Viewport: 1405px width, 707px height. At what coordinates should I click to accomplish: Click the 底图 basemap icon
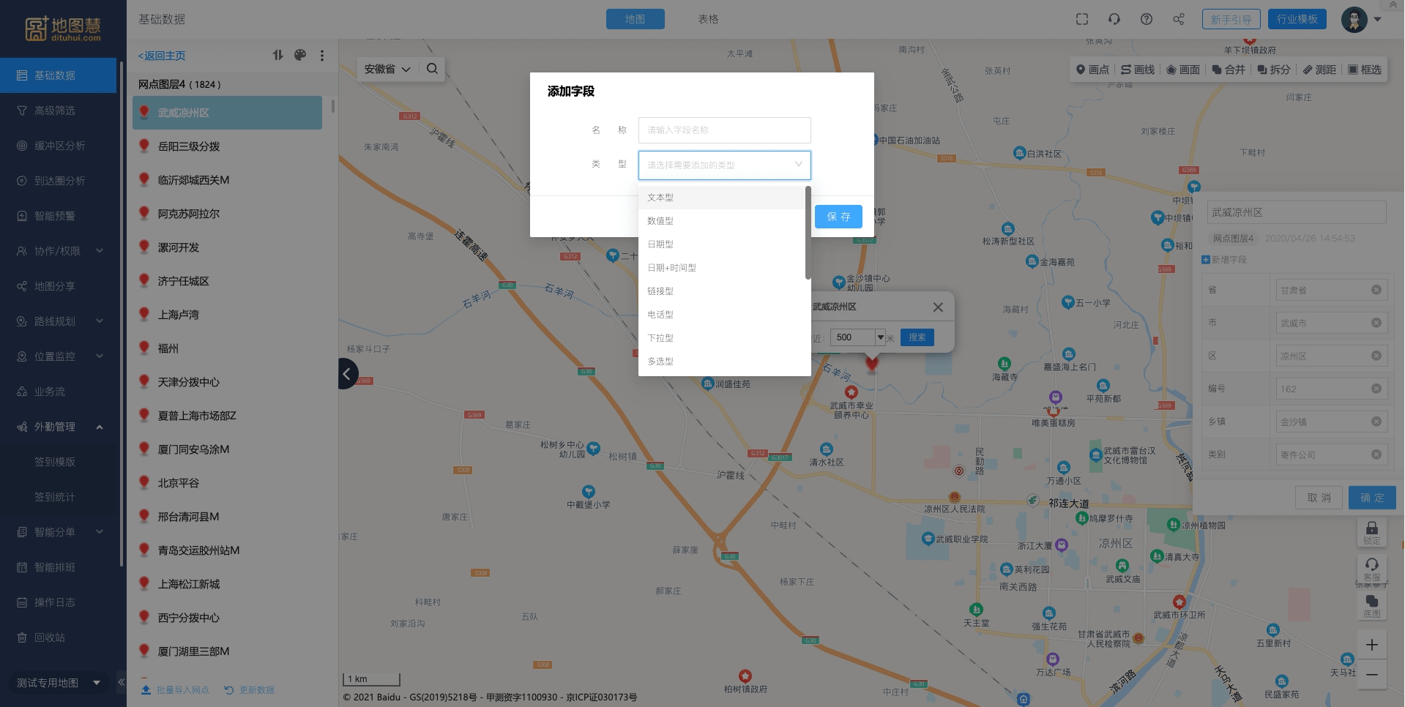pos(1372,605)
